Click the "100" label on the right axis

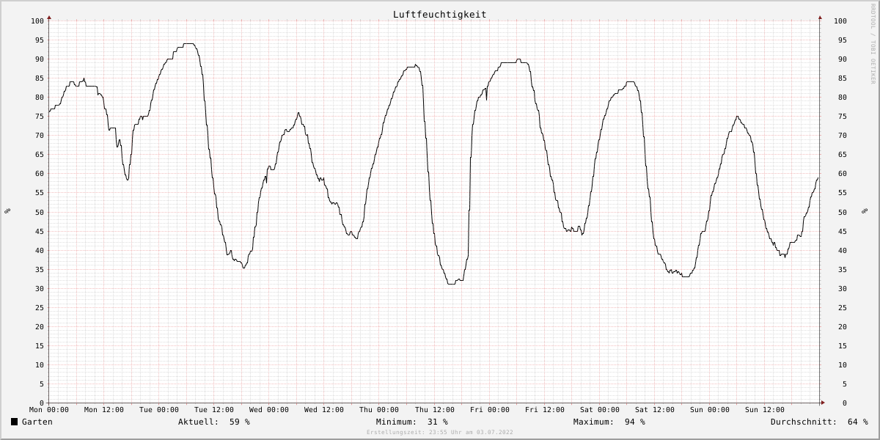pos(840,21)
